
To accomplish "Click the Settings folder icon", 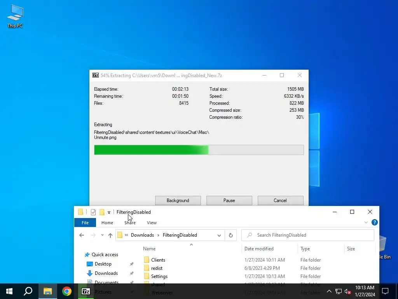I will click(x=147, y=276).
